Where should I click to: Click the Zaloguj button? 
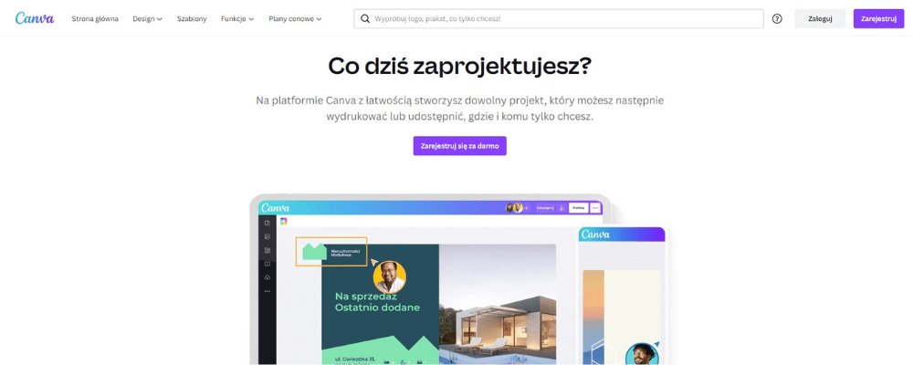point(820,18)
